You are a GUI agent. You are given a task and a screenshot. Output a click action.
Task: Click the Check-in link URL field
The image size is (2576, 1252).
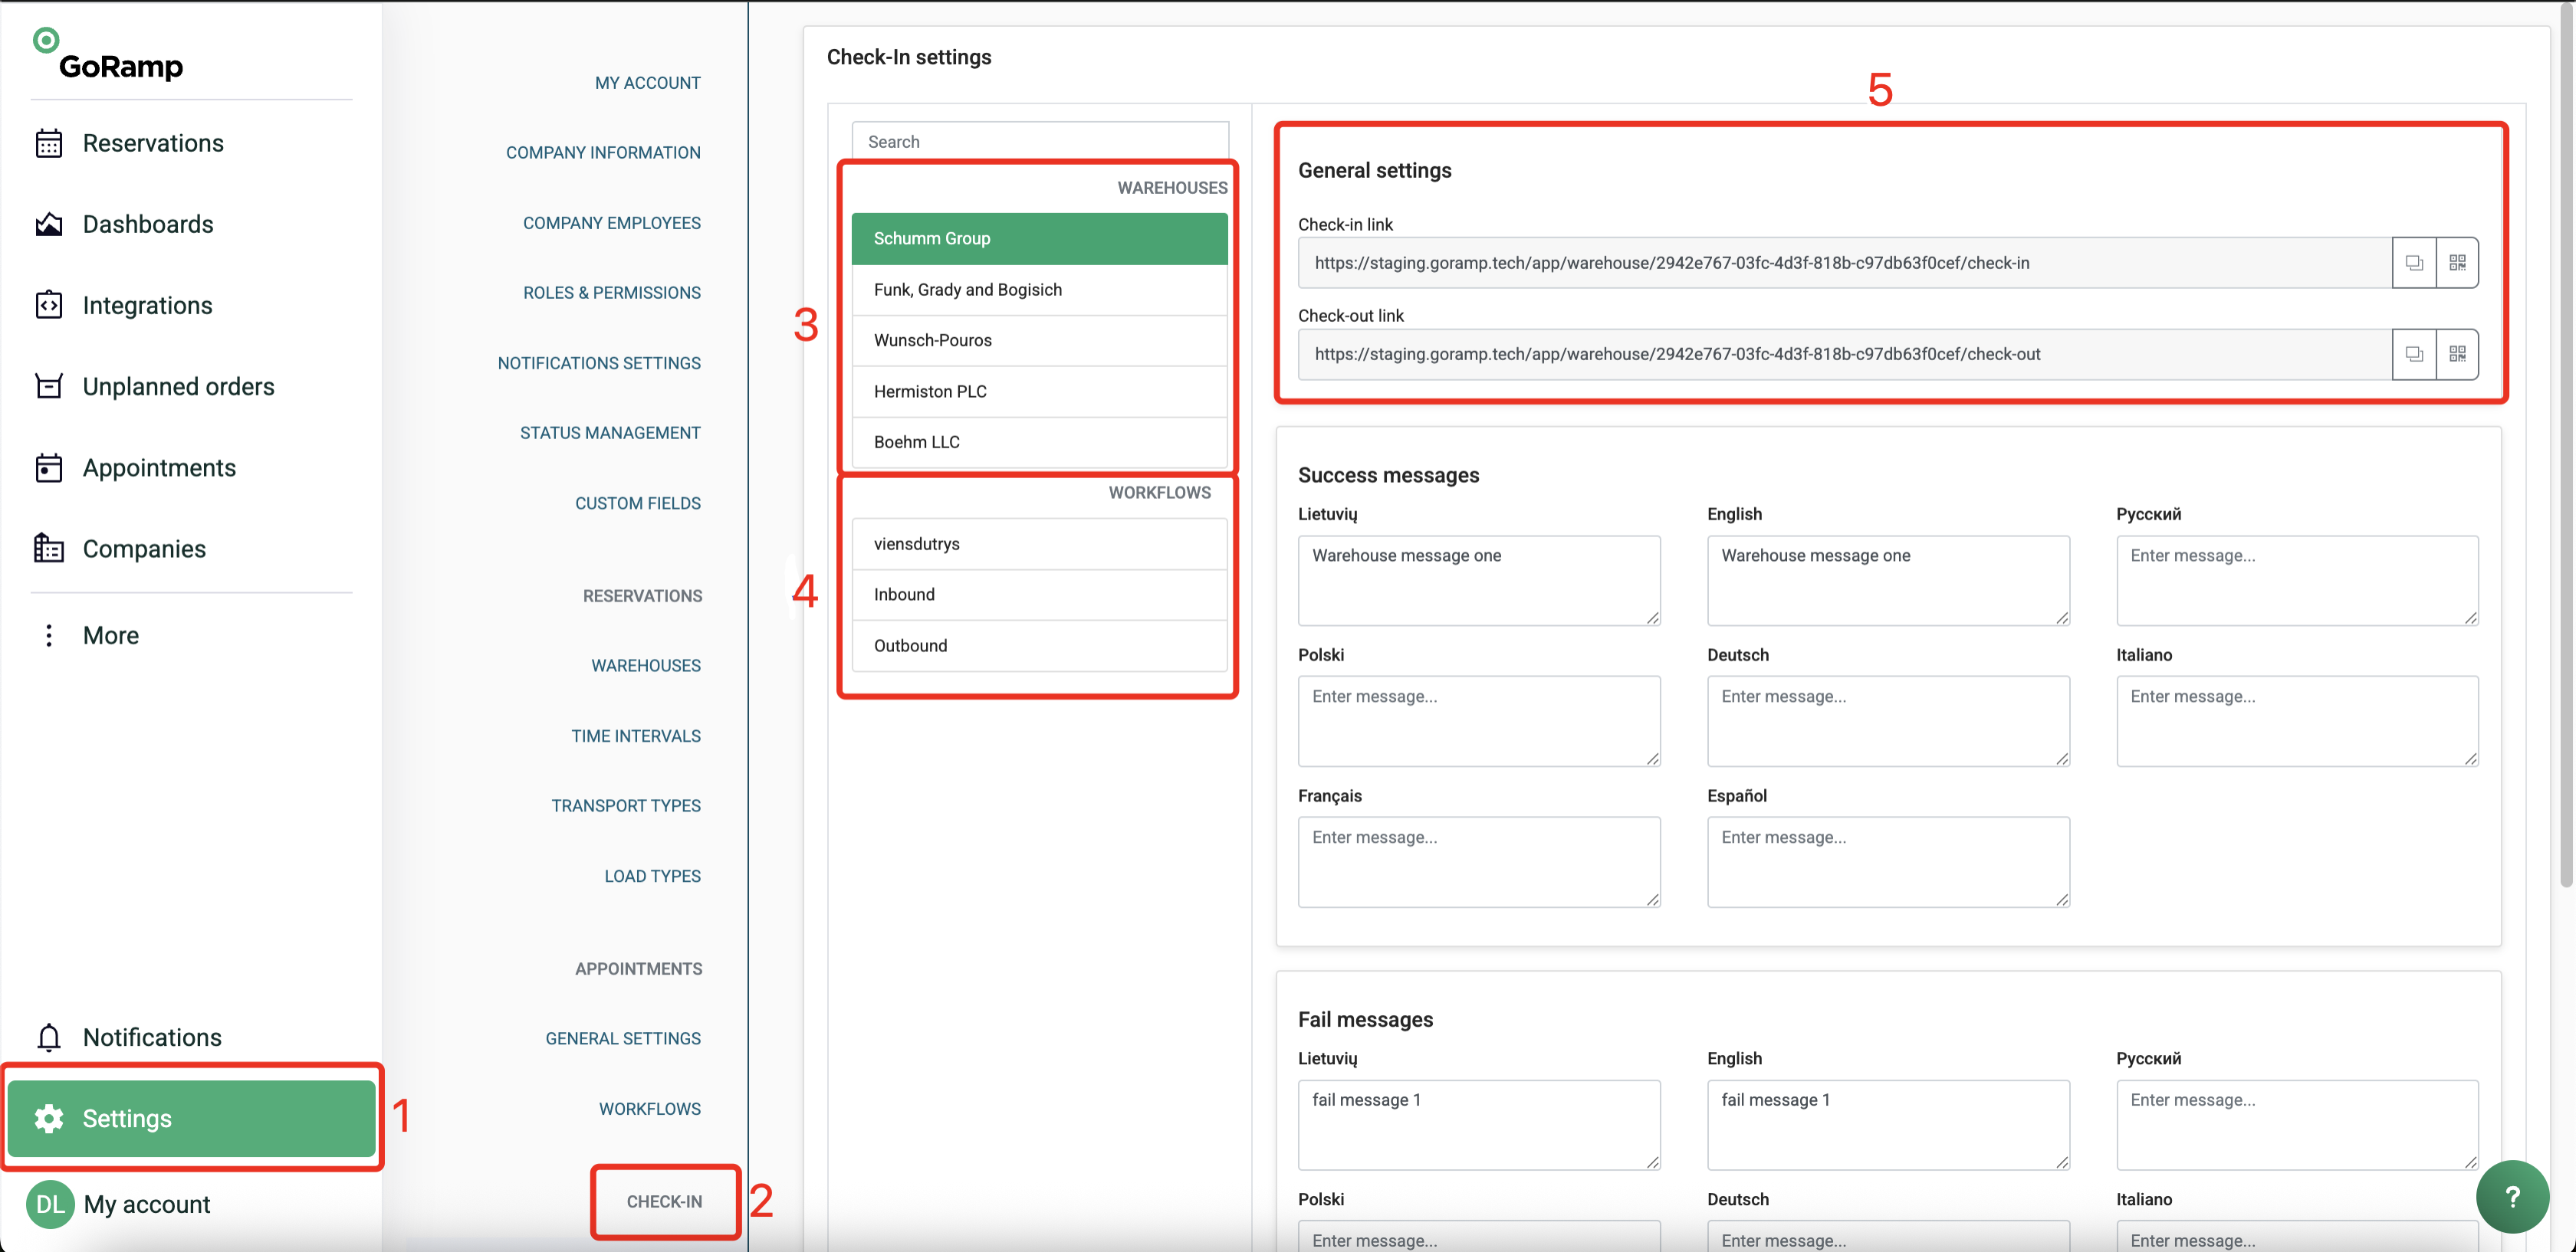[1844, 263]
